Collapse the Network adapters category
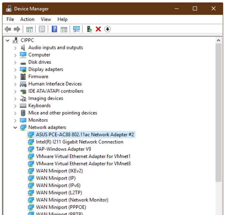This screenshot has height=215, width=225. (15, 128)
